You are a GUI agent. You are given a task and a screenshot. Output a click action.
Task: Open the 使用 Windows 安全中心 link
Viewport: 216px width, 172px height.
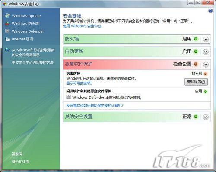pos(82,26)
